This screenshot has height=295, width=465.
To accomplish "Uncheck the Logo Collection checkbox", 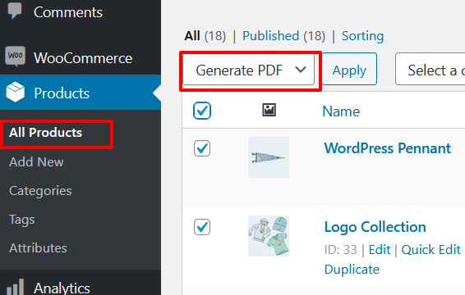I will [202, 227].
